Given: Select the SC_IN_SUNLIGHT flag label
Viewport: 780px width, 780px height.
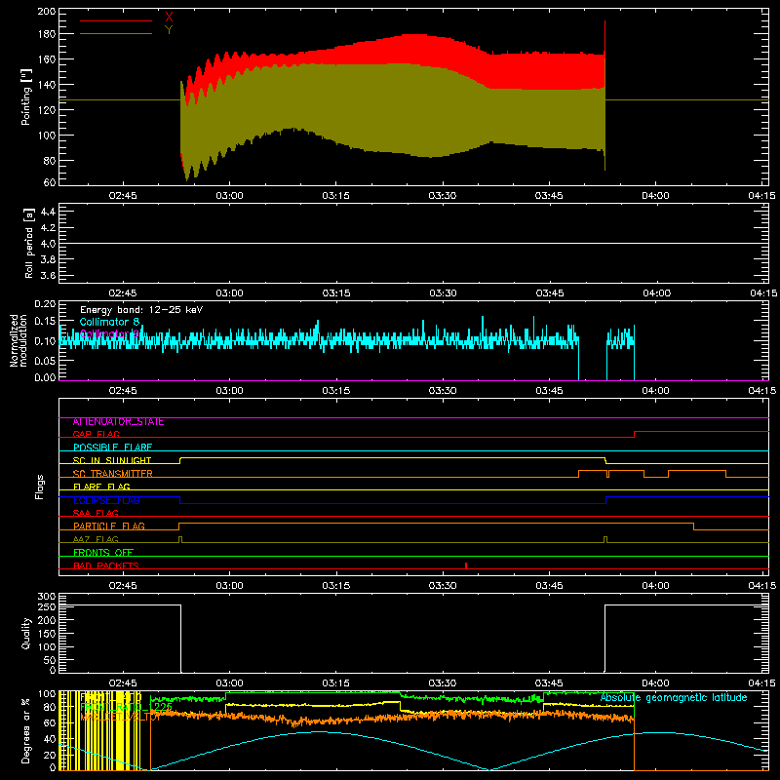Looking at the screenshot, I should (112, 460).
